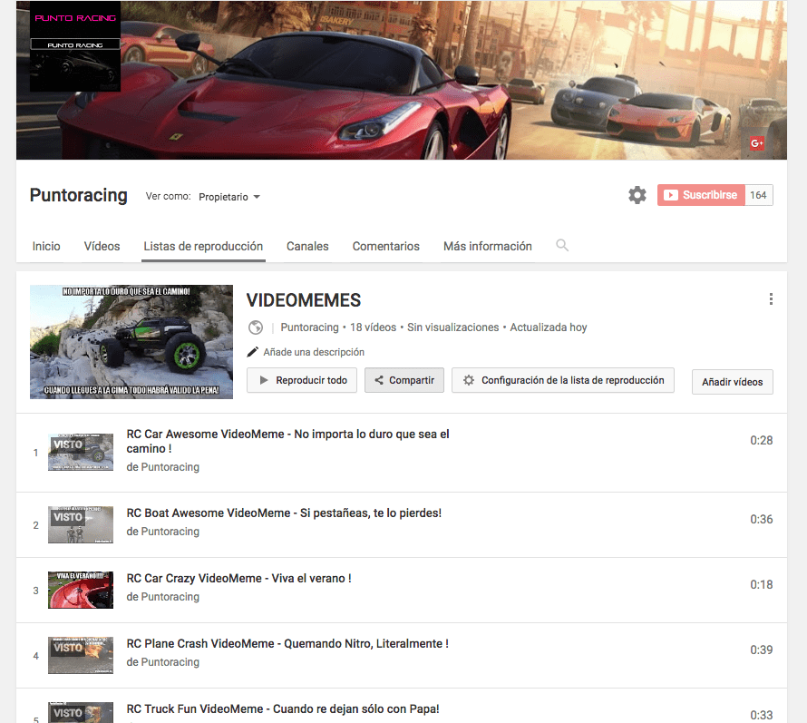Go to the Inicio tab
This screenshot has height=723, width=807.
pyautogui.click(x=46, y=246)
